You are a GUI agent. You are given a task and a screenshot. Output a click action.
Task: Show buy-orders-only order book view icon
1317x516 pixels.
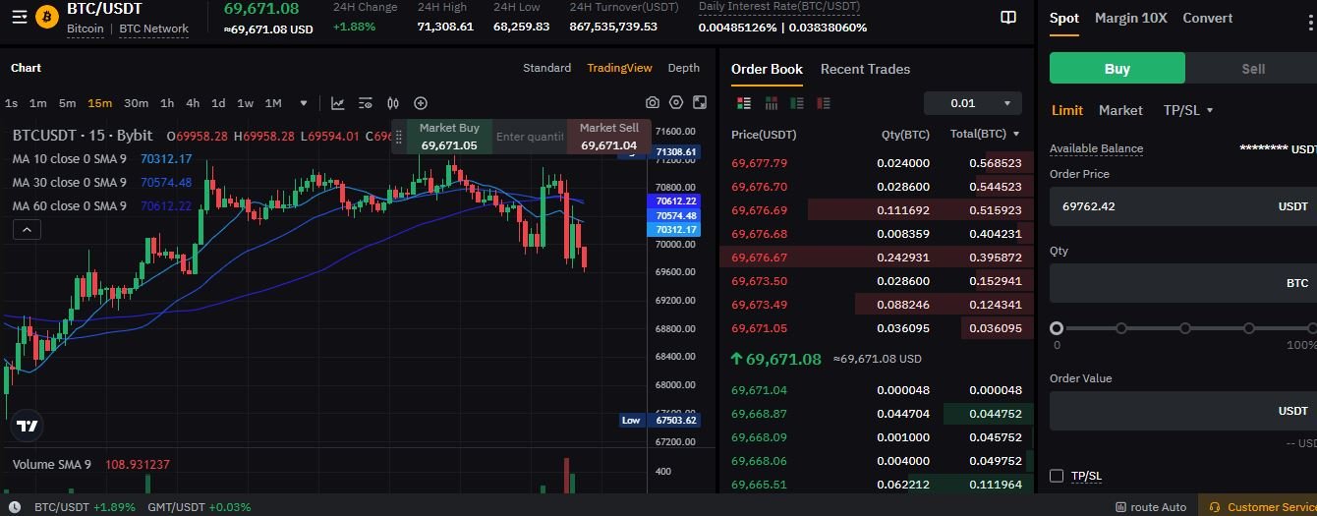[x=797, y=103]
